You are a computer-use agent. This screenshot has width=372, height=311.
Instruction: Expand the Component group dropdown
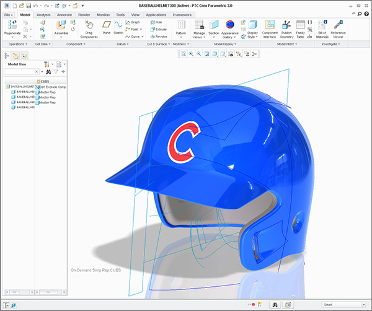(76, 44)
